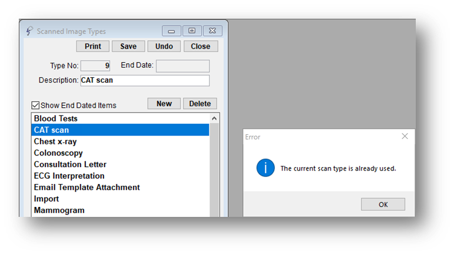
Task: Click the blue information icon in Error dialog
Action: click(x=265, y=168)
